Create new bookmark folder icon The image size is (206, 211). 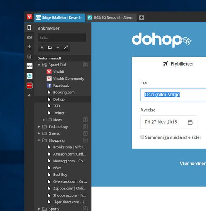pos(49,47)
